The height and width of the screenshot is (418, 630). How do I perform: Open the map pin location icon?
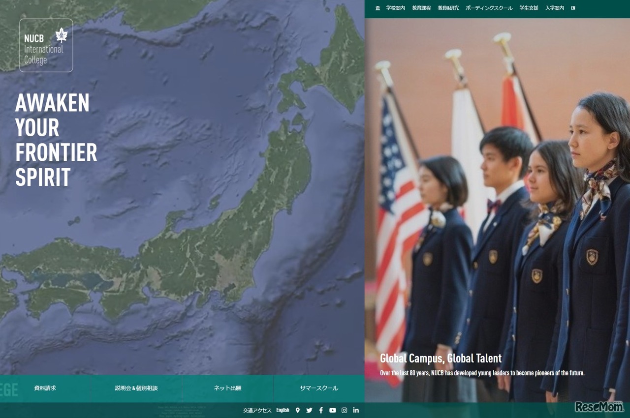click(x=297, y=410)
